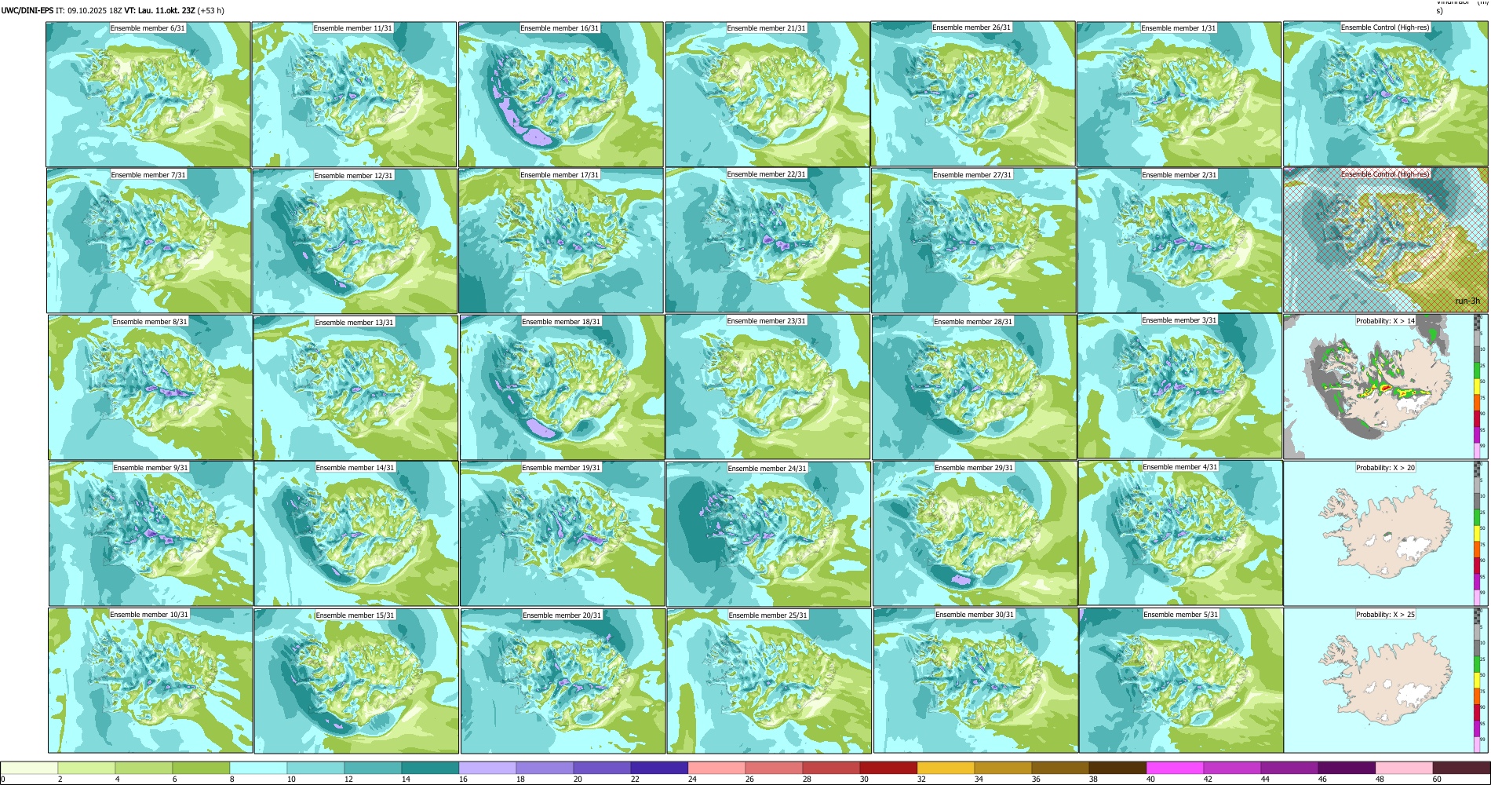Select the 'Ensemble member 7/31' label
Image resolution: width=1491 pixels, height=785 pixels.
(x=148, y=175)
